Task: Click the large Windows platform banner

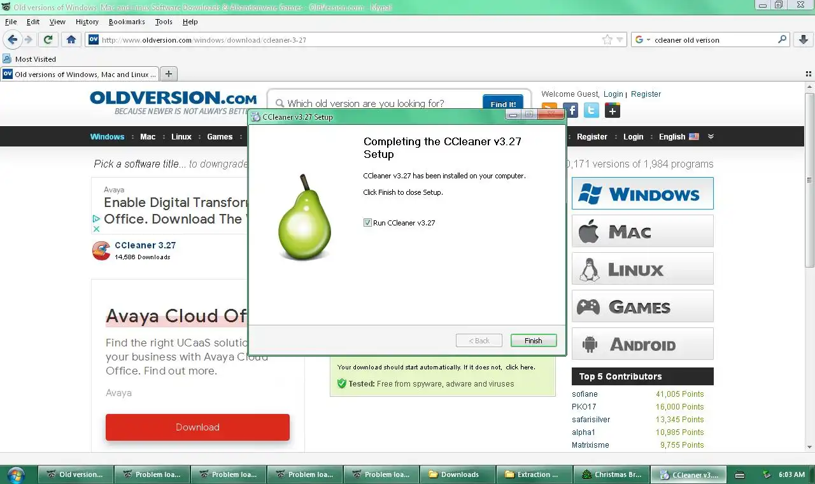Action: pyautogui.click(x=642, y=193)
